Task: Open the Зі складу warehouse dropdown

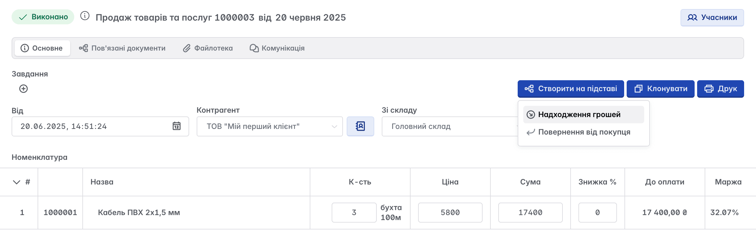Action: tap(450, 126)
